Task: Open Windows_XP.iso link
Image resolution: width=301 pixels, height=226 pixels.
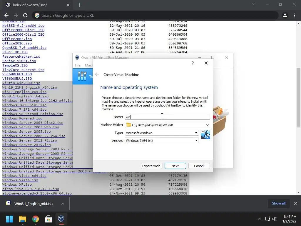Action: tap(17, 185)
